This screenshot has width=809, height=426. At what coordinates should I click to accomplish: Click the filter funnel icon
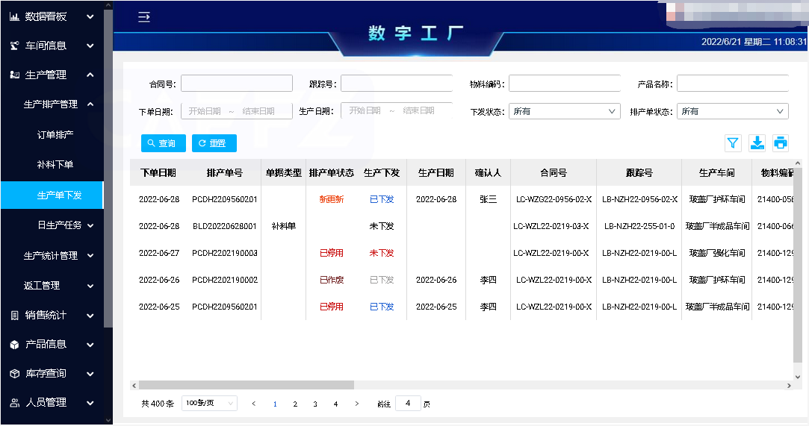[x=732, y=143]
